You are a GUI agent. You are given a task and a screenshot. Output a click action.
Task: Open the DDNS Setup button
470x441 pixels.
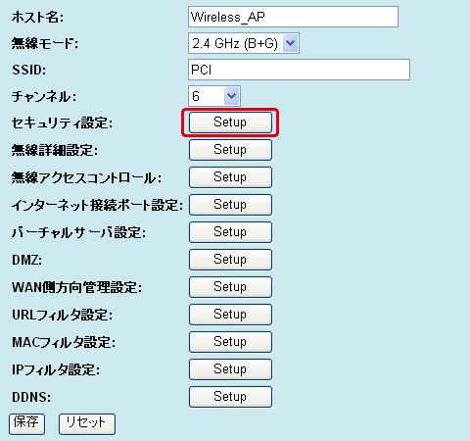point(230,397)
